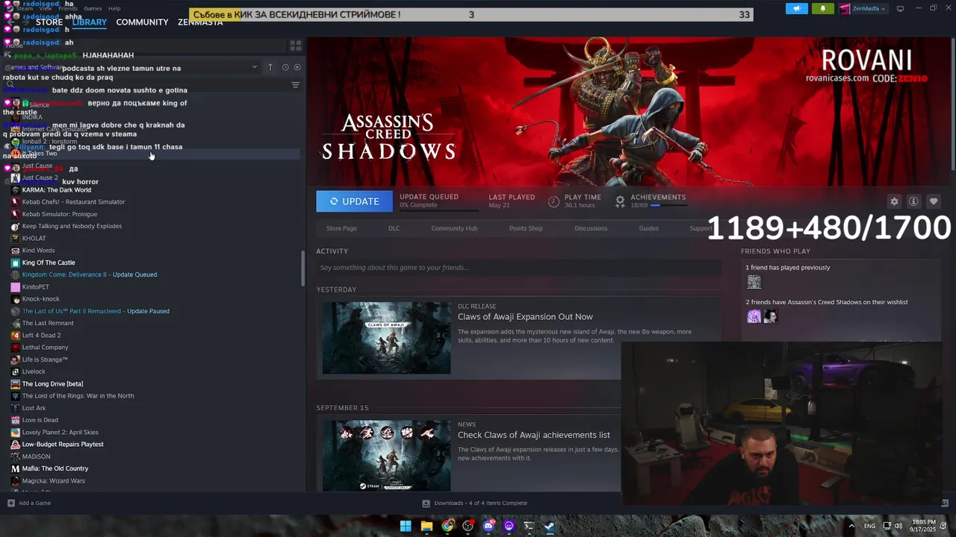Switch library to grid collections view

pos(295,45)
